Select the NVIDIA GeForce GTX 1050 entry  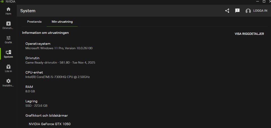click(50, 124)
